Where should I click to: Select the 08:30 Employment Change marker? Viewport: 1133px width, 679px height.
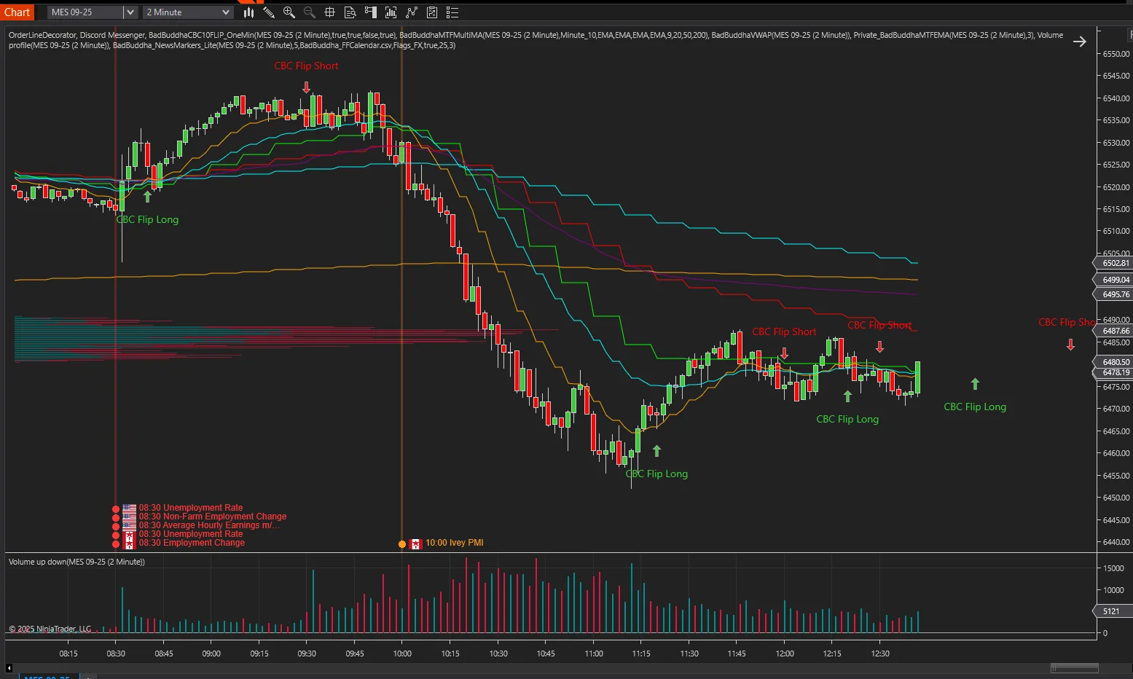pyautogui.click(x=192, y=543)
